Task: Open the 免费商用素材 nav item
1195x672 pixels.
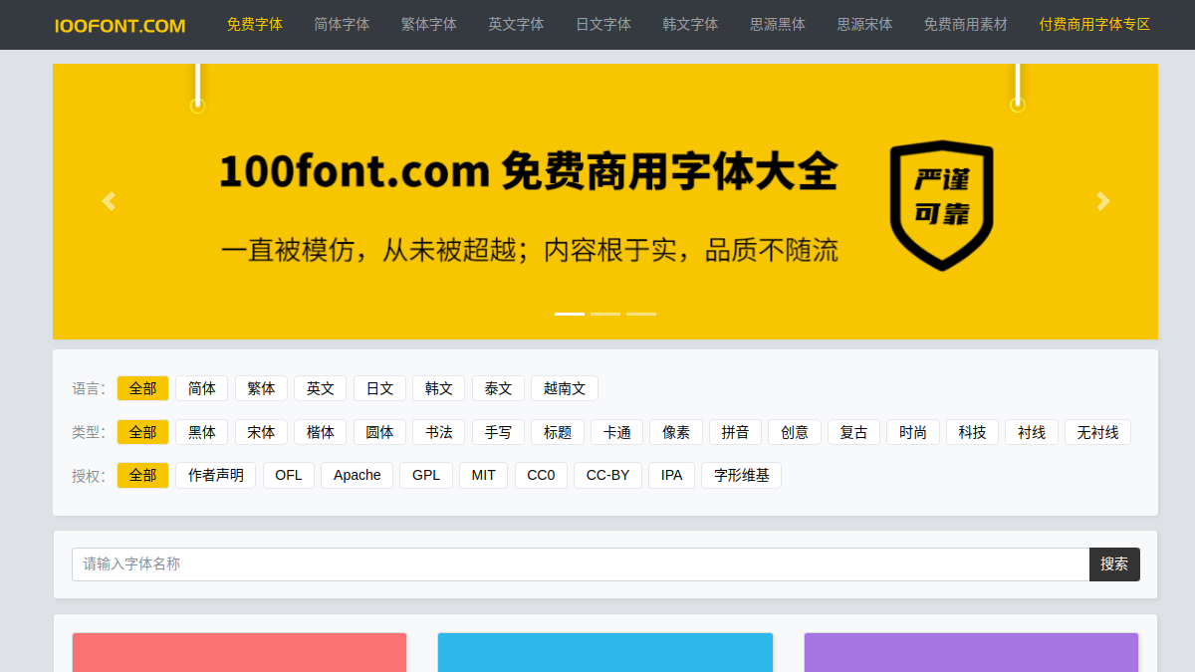Action: tap(966, 24)
